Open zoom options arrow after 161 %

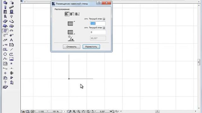pyautogui.click(x=64, y=111)
